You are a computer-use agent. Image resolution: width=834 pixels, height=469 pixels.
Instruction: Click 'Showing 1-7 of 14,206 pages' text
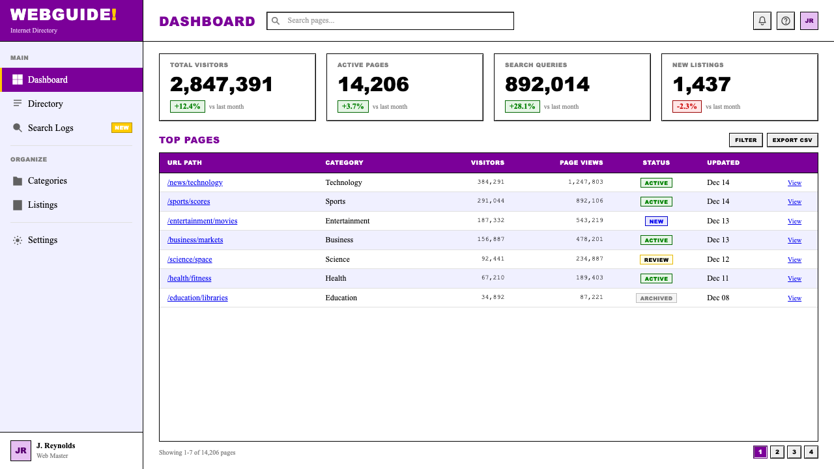(197, 452)
